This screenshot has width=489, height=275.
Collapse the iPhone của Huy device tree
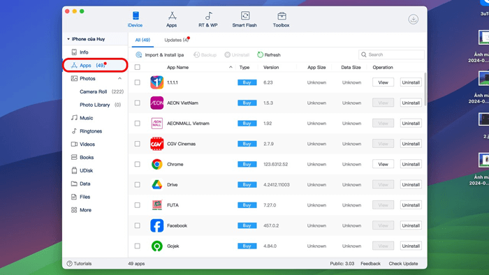pyautogui.click(x=68, y=39)
